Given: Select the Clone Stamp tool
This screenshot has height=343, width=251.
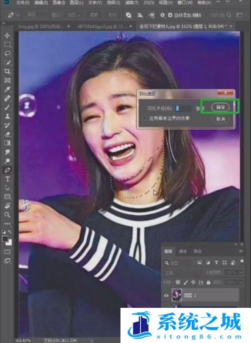Looking at the screenshot, I should coord(7,116).
